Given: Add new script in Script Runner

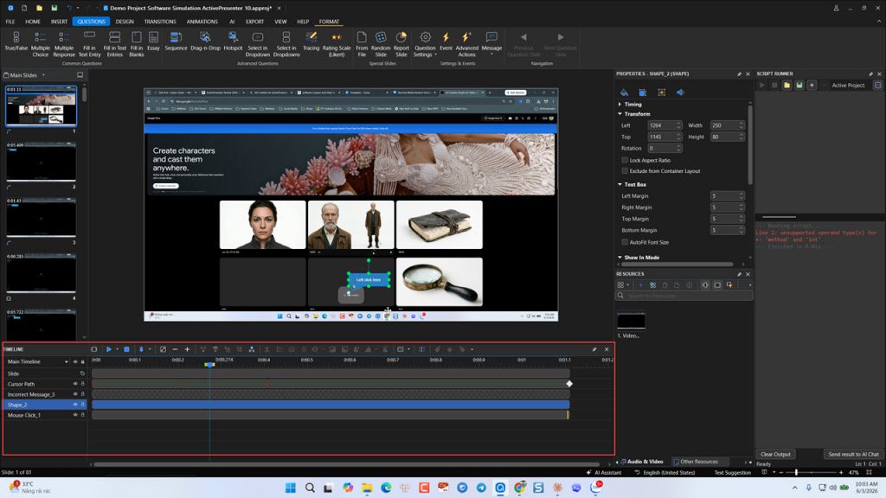Looking at the screenshot, I should [x=812, y=86].
